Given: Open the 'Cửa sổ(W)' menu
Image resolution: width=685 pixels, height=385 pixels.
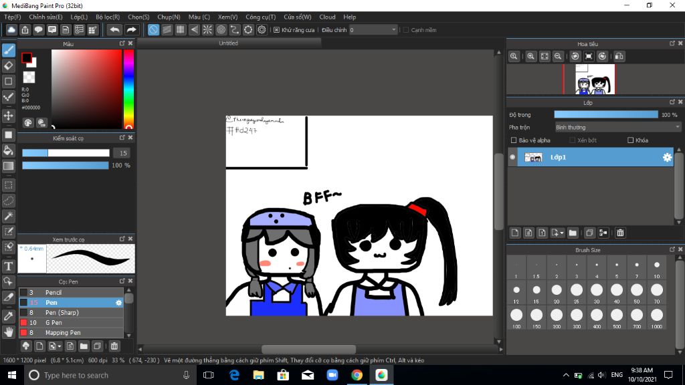Looking at the screenshot, I should pos(297,17).
